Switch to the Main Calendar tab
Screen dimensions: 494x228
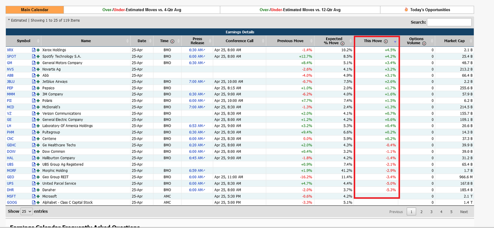[x=35, y=10]
